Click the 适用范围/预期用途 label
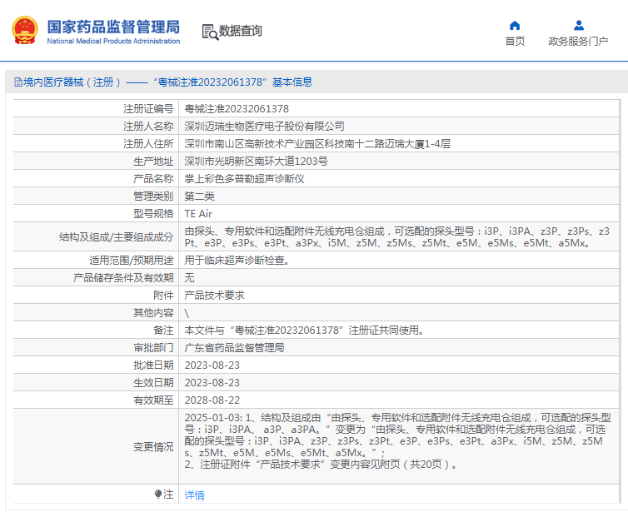Screen dimensions: 628x517 pyautogui.click(x=132, y=261)
